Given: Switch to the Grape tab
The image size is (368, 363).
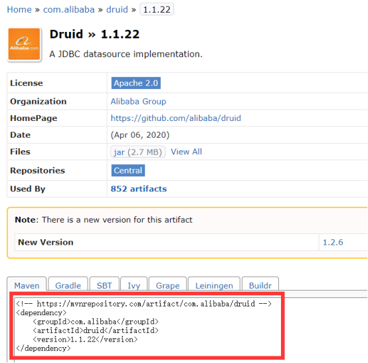Looking at the screenshot, I should coord(168,285).
